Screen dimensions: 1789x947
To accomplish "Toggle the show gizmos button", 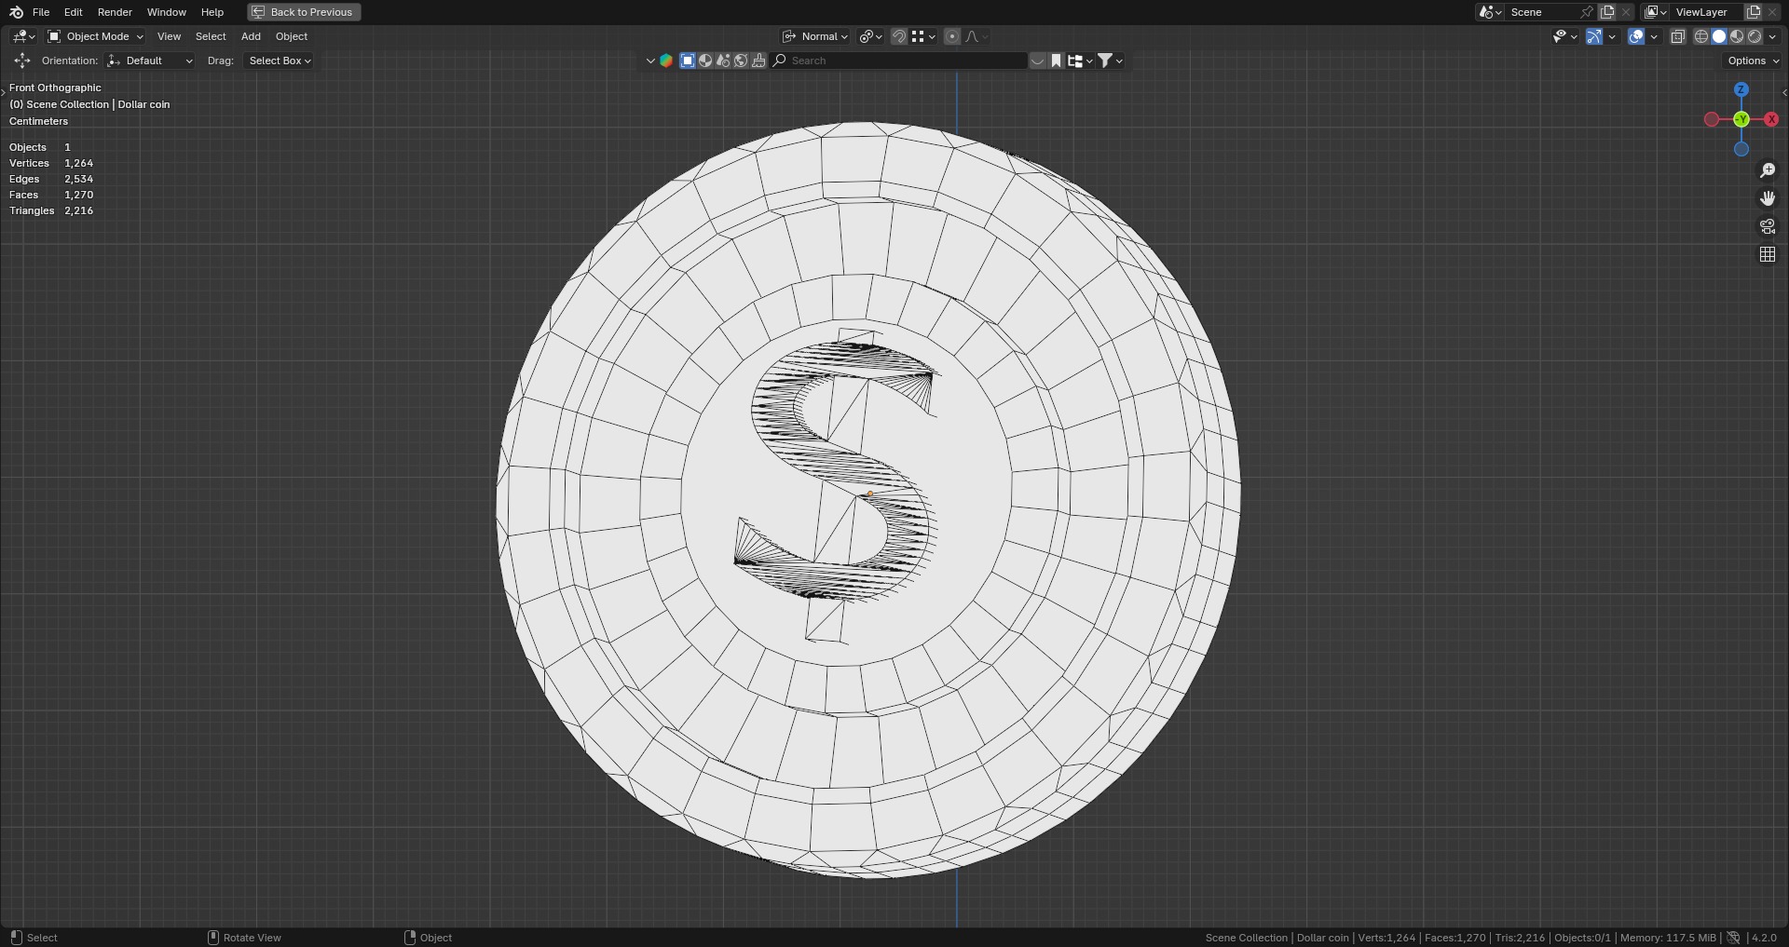I will click(x=1594, y=36).
